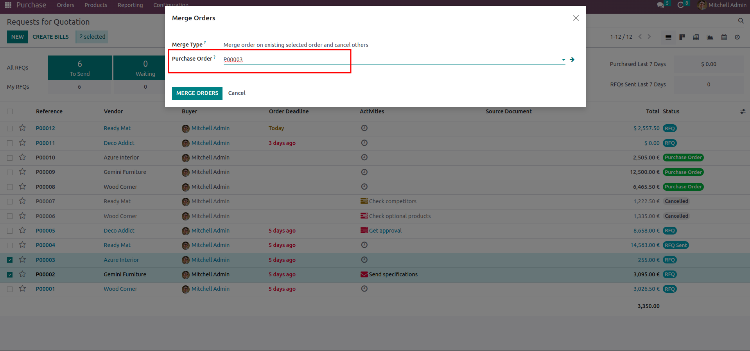Switch to calendar view icon
750x351 pixels.
point(724,37)
